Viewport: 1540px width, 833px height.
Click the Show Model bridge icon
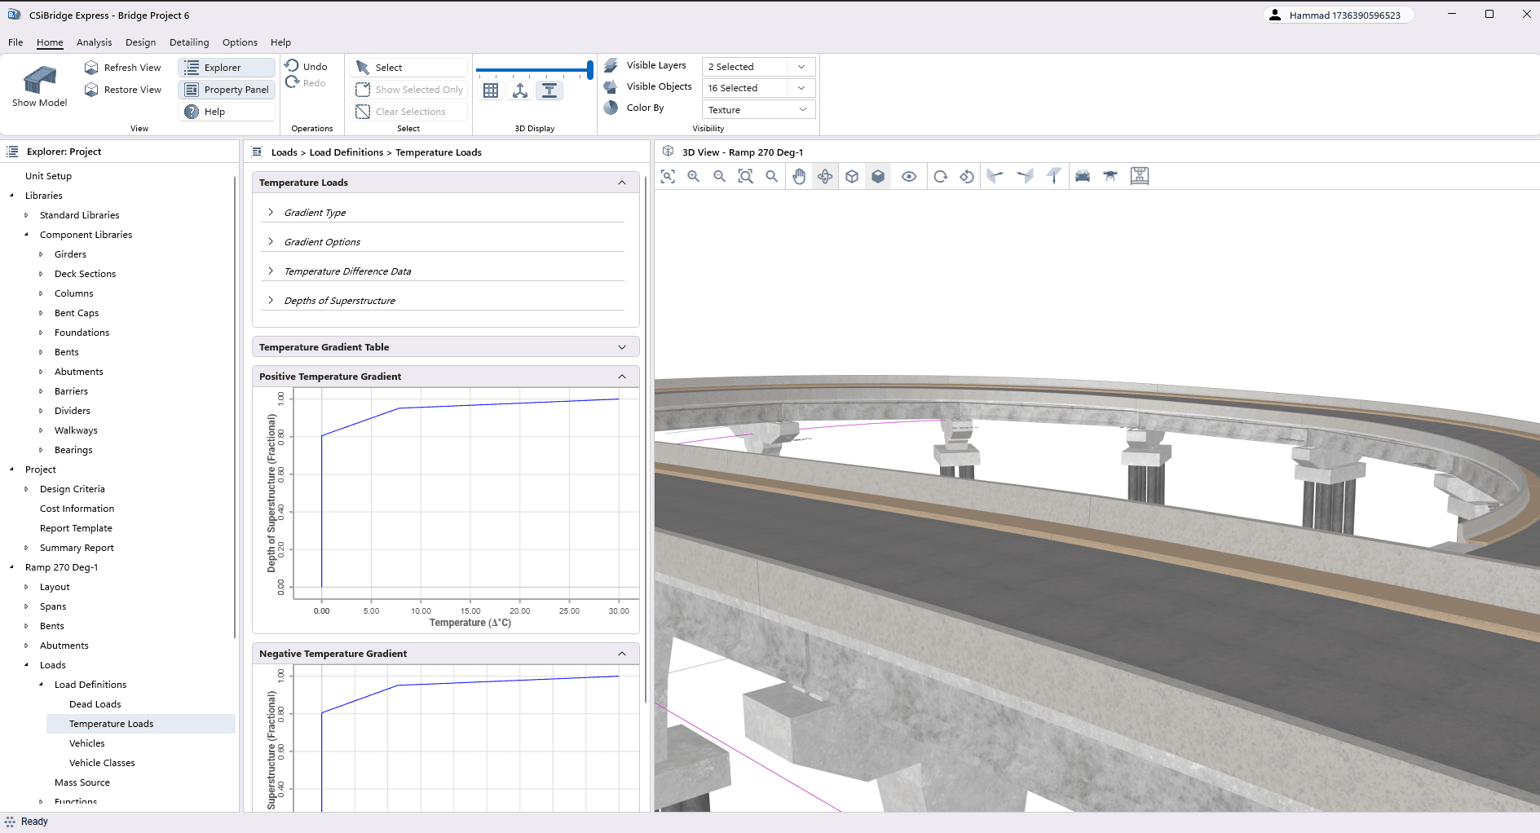pos(39,82)
